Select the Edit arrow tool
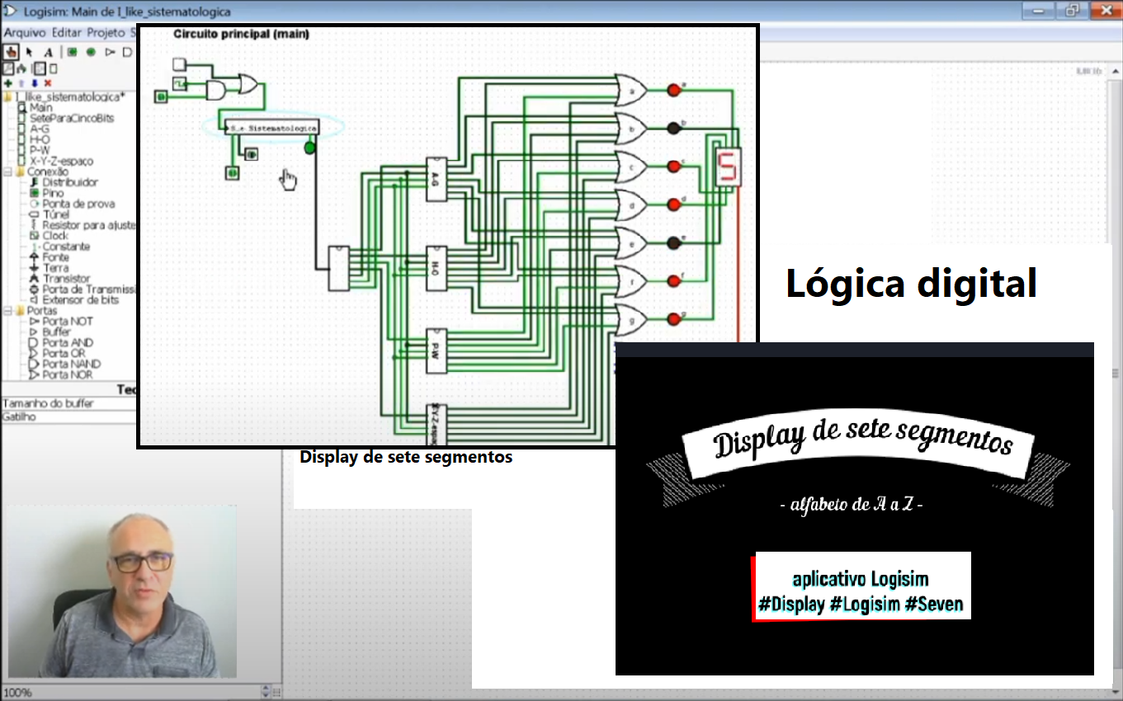Viewport: 1123px width, 701px height. click(x=27, y=52)
